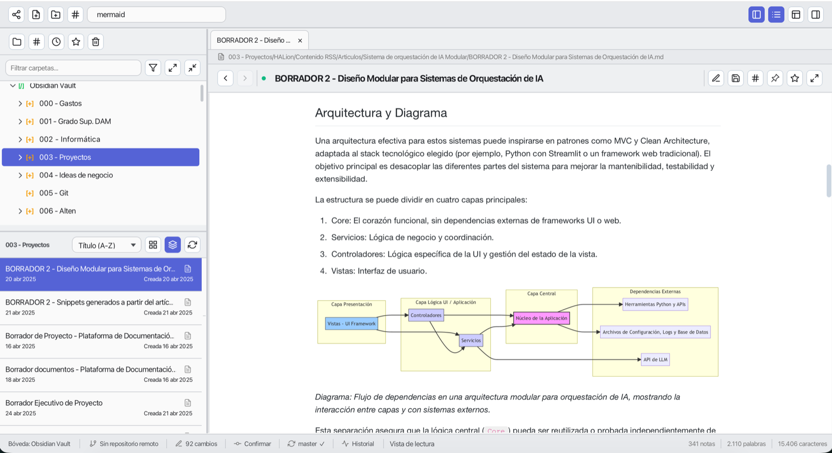The image size is (832, 453).
Task: Show tags view in sidebar
Action: coord(36,42)
